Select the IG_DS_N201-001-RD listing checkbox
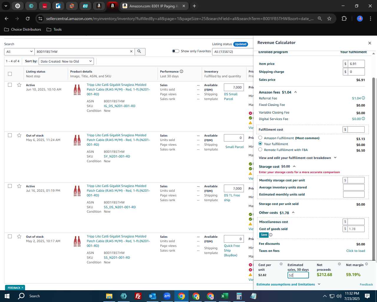This screenshot has width=377, height=302. pyautogui.click(x=10, y=85)
